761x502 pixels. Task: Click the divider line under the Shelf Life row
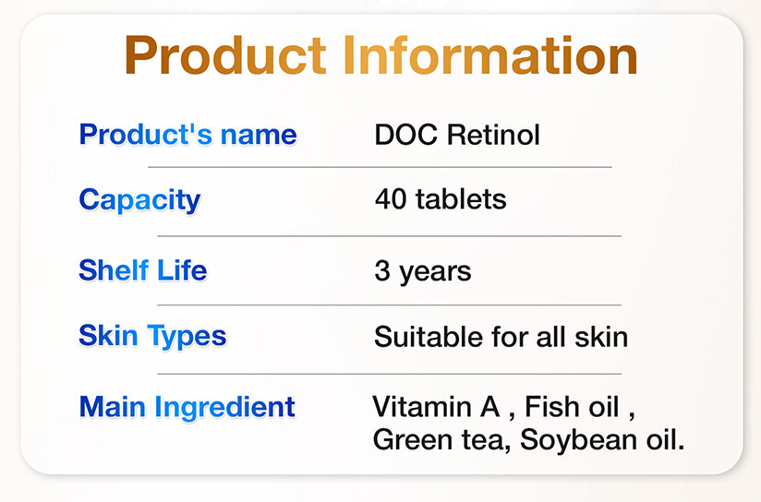(x=389, y=305)
